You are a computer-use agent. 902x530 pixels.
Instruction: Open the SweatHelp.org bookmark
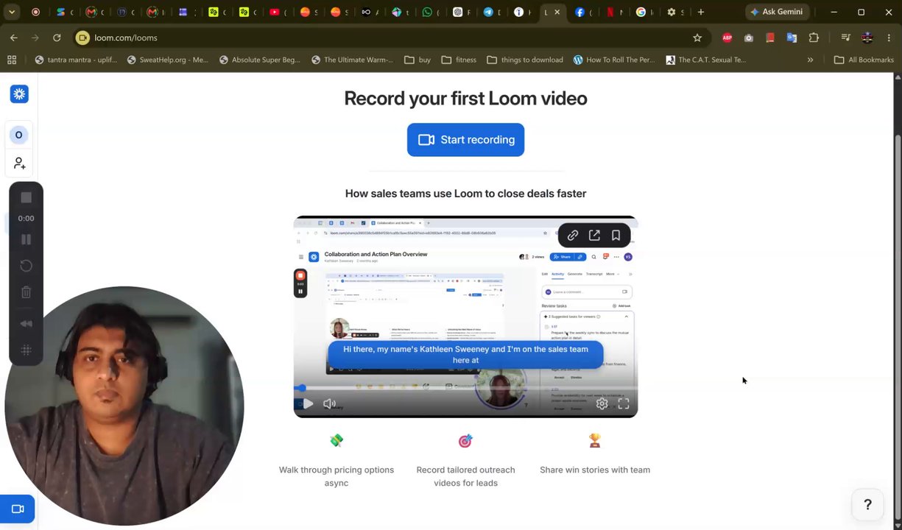tap(168, 60)
